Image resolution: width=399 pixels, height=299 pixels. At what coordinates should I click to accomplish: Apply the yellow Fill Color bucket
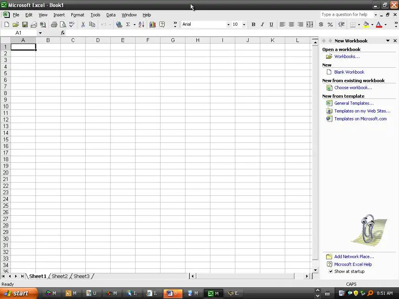coord(366,25)
